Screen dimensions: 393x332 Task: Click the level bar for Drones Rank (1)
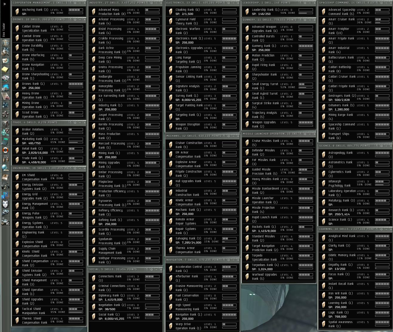(76, 84)
